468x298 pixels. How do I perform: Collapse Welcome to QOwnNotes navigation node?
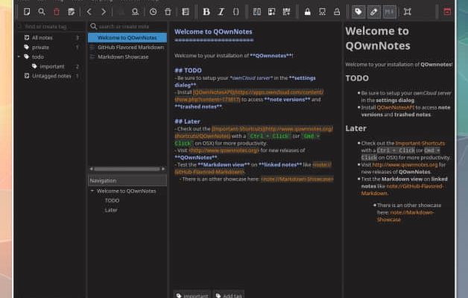click(x=92, y=191)
